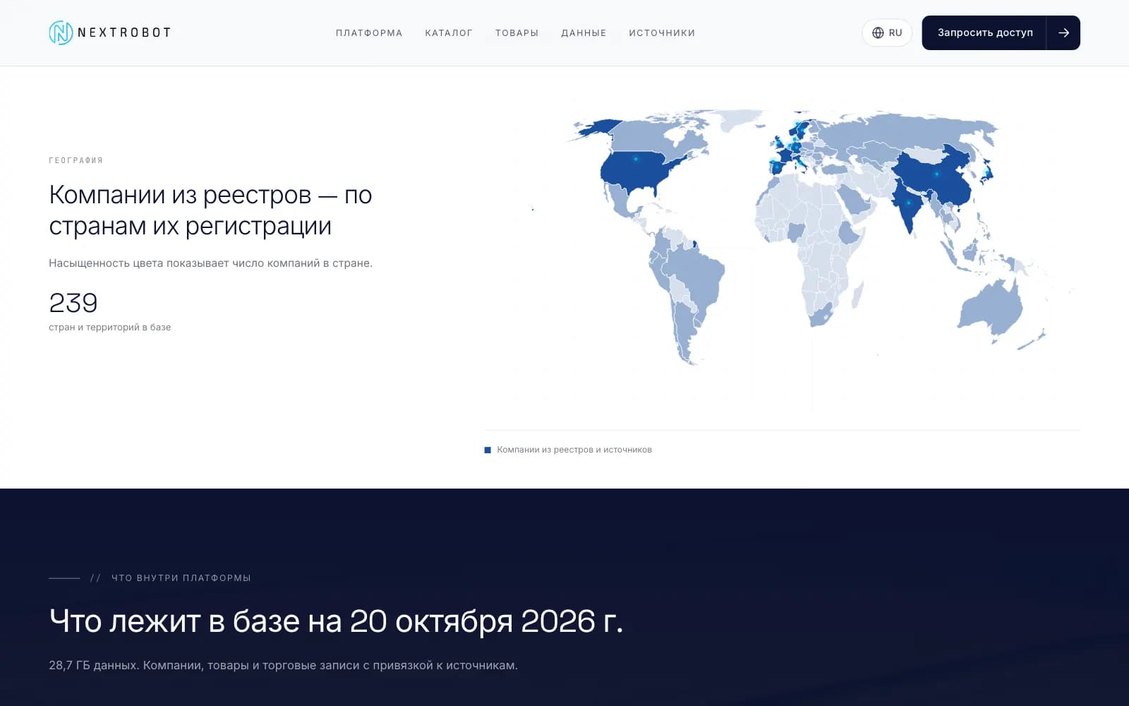Image resolution: width=1129 pixels, height=706 pixels.
Task: Click the Насыщенность цвета description text
Action: (x=210, y=263)
